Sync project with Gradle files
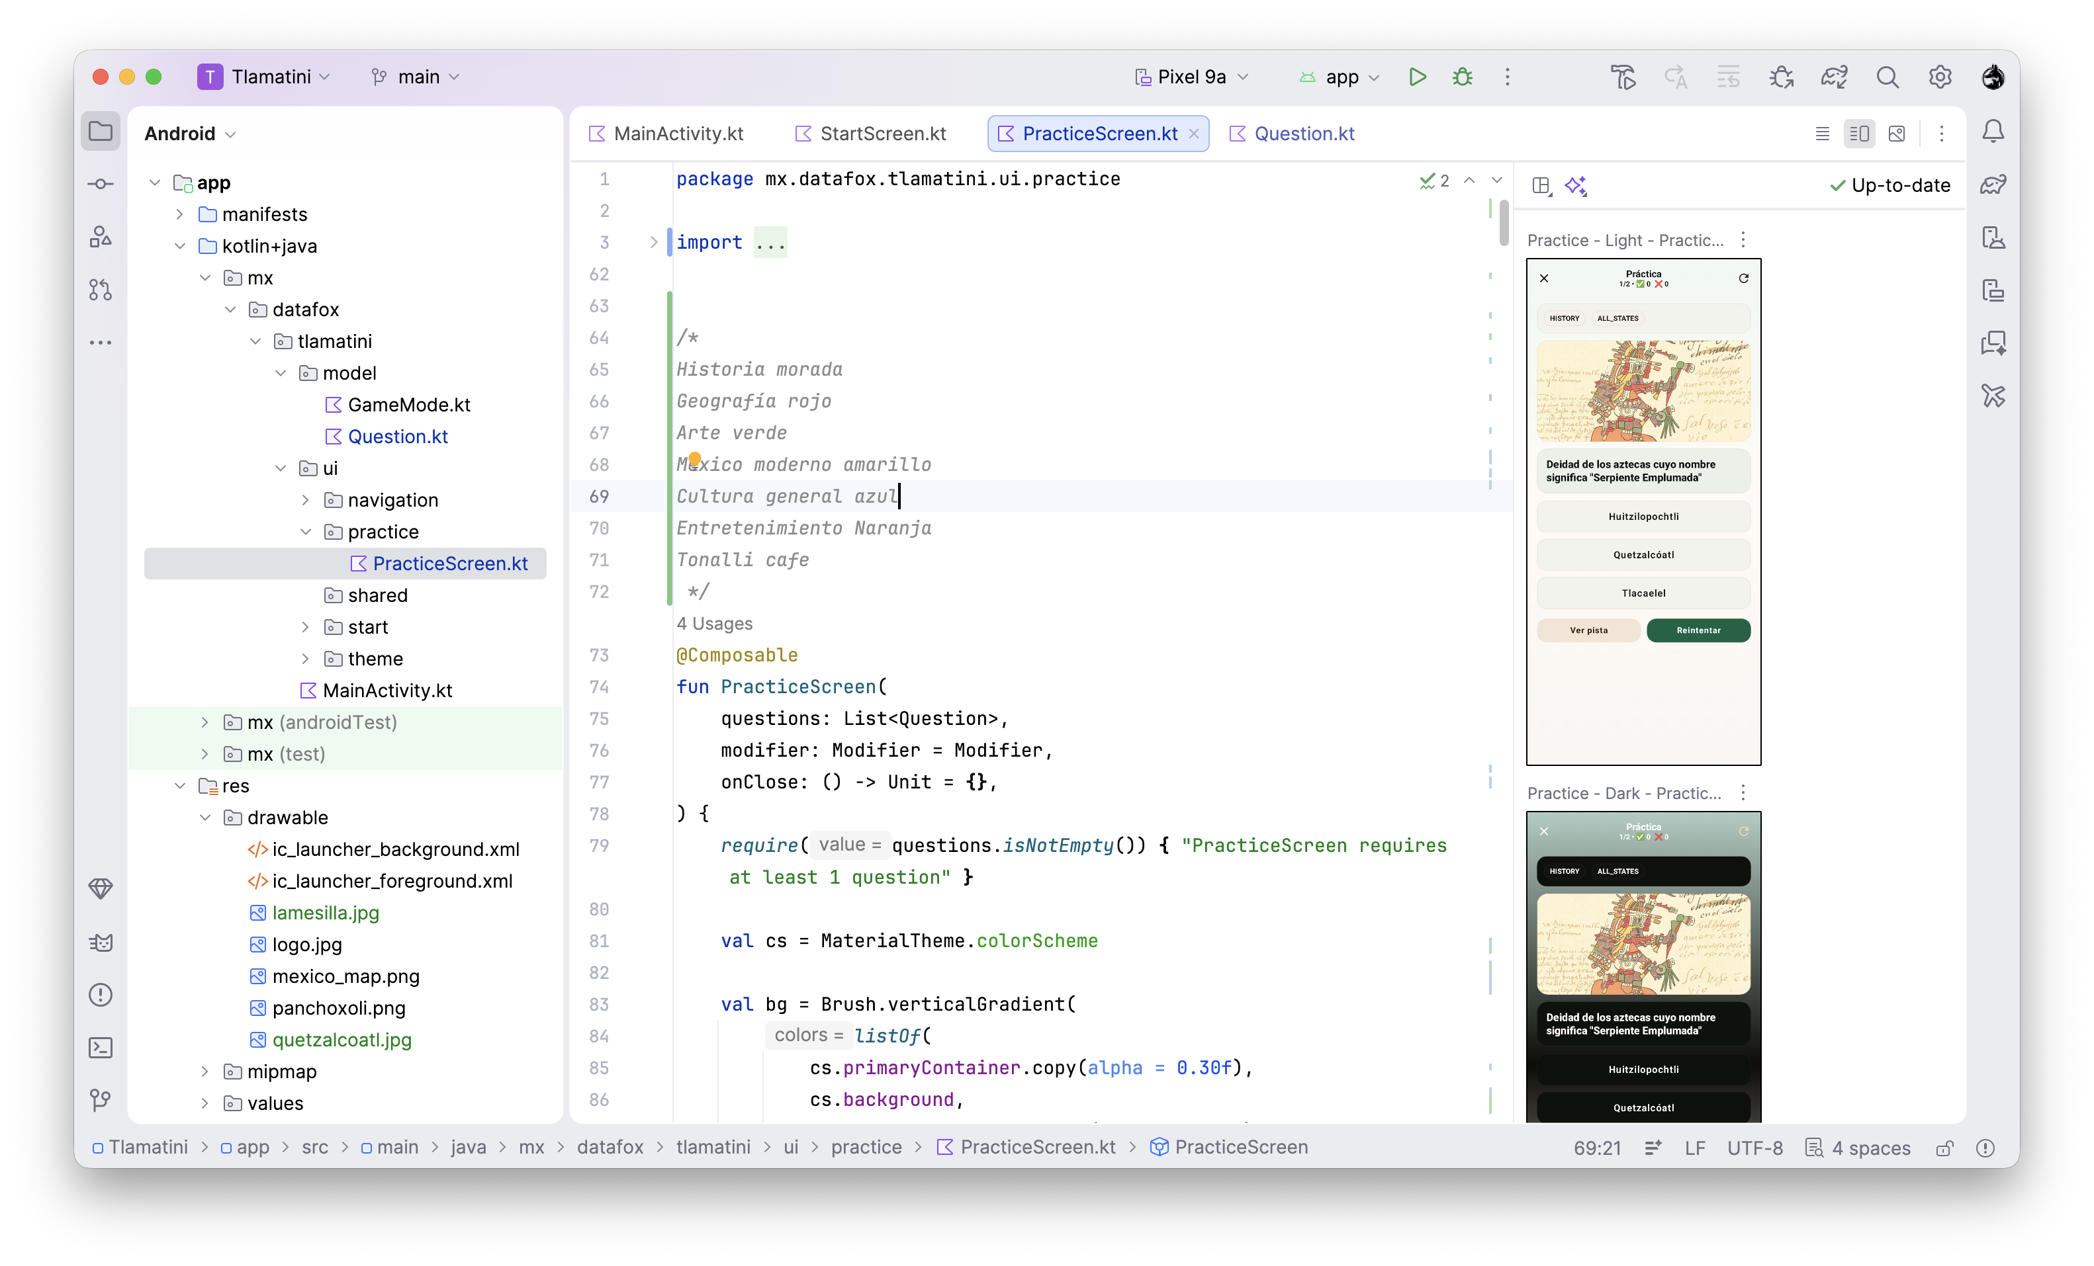This screenshot has width=2094, height=1266. coord(1833,77)
